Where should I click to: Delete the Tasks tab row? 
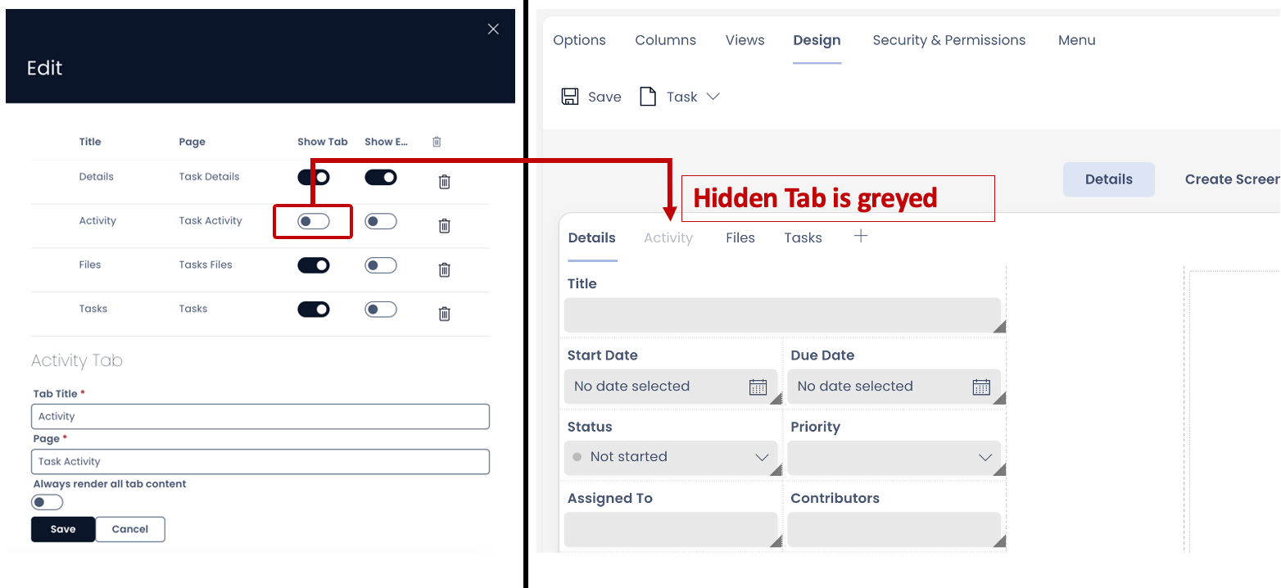pos(445,313)
